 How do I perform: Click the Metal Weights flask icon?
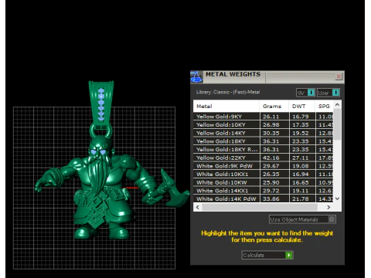(x=196, y=77)
